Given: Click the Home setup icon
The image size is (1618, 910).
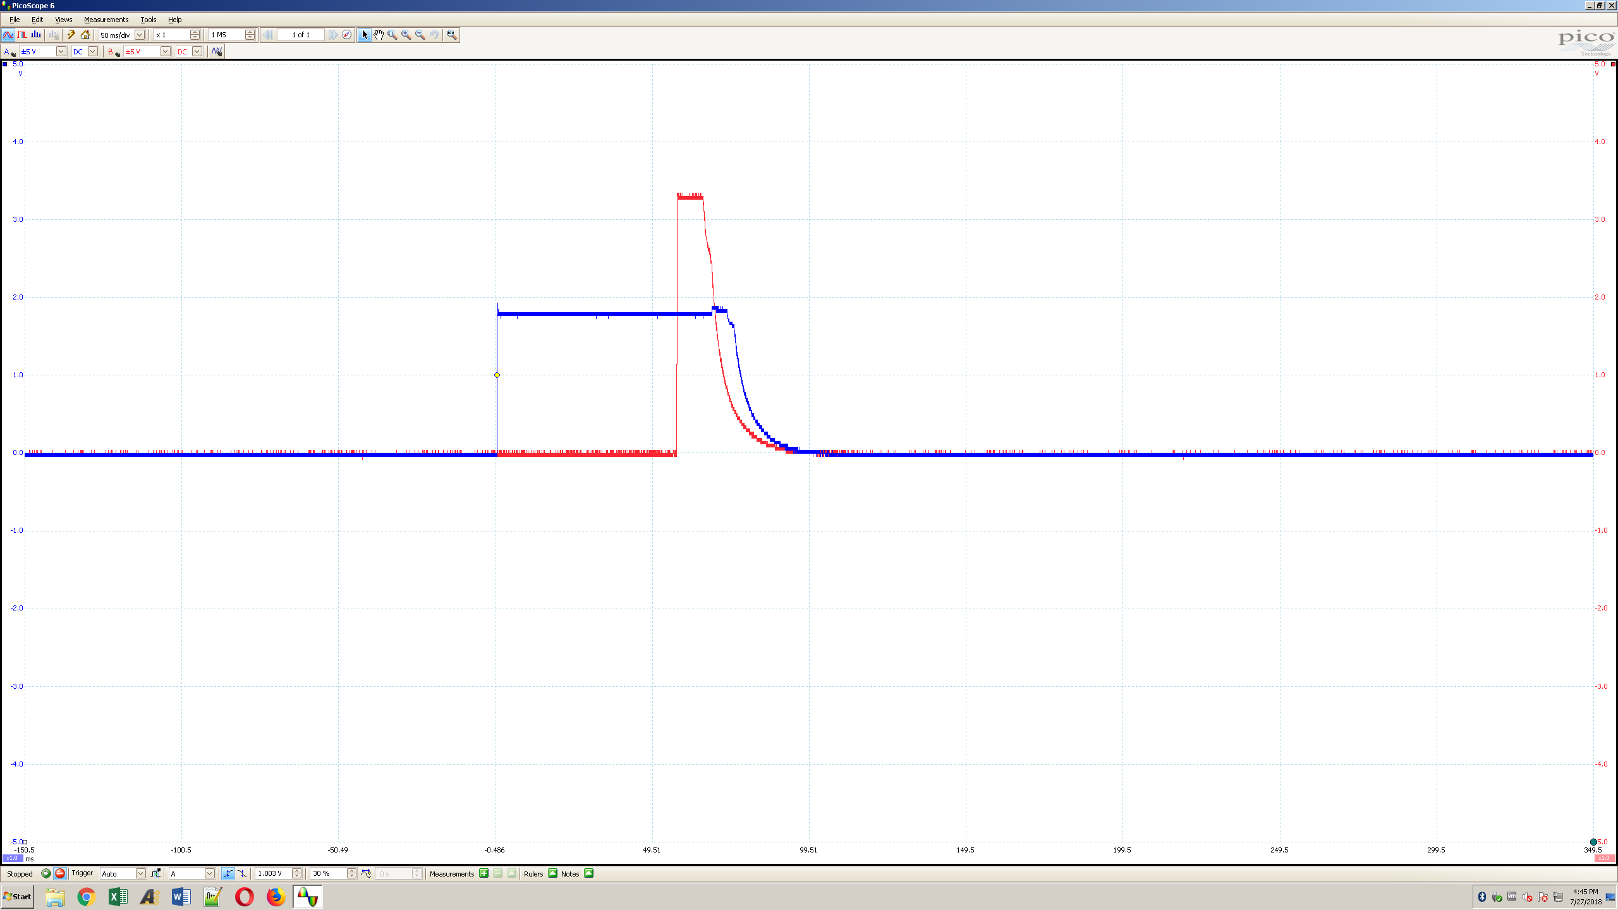Looking at the screenshot, I should coord(85,35).
